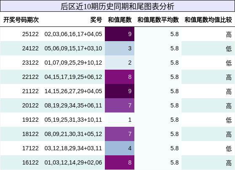The width and height of the screenshot is (235, 170).
Task: Click numbers 01,03,12,14,29+02,06
Action: pos(73,162)
